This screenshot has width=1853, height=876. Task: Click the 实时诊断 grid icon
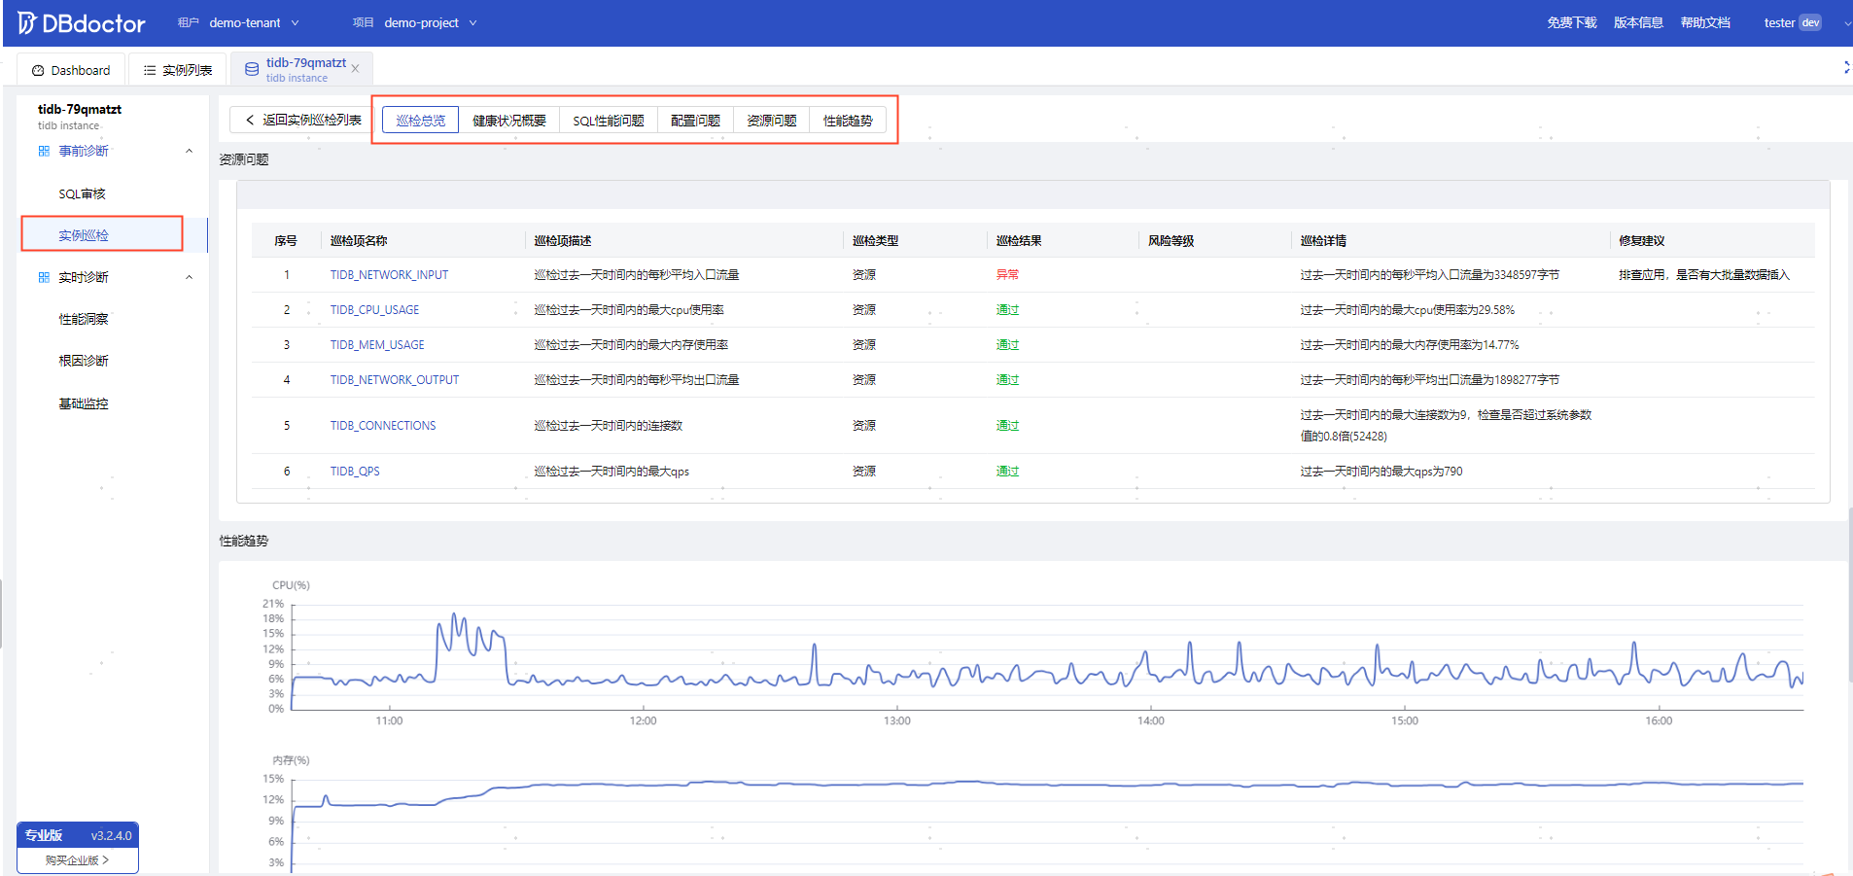(44, 277)
